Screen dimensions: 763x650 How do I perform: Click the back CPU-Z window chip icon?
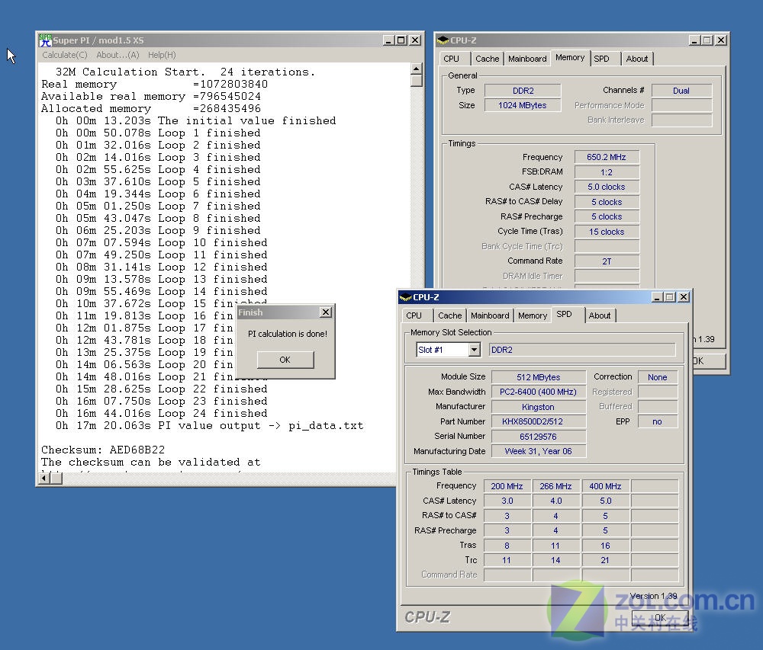(x=443, y=40)
